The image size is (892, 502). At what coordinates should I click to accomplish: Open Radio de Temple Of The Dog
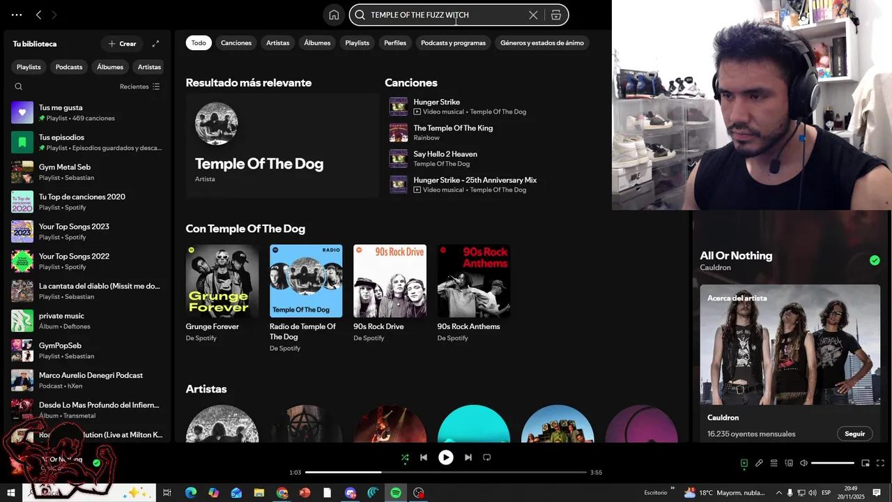click(x=306, y=281)
